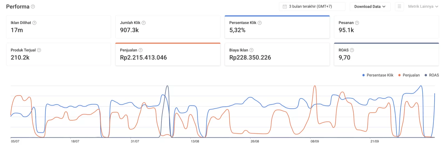
Task: Click the Rp2.215.413.046 sales value
Action: [144, 58]
